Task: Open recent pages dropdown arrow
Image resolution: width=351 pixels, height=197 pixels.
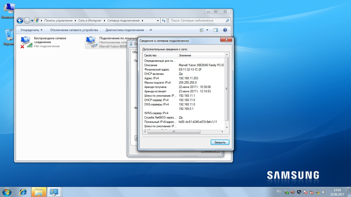Action: pyautogui.click(x=32, y=21)
